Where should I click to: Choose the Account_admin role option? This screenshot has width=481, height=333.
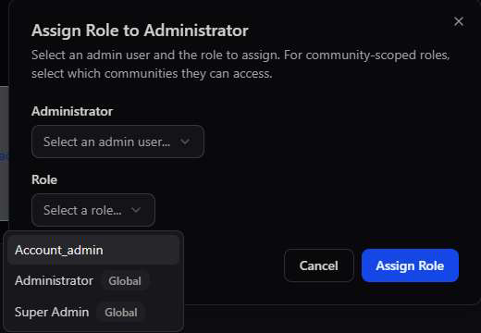[93, 250]
